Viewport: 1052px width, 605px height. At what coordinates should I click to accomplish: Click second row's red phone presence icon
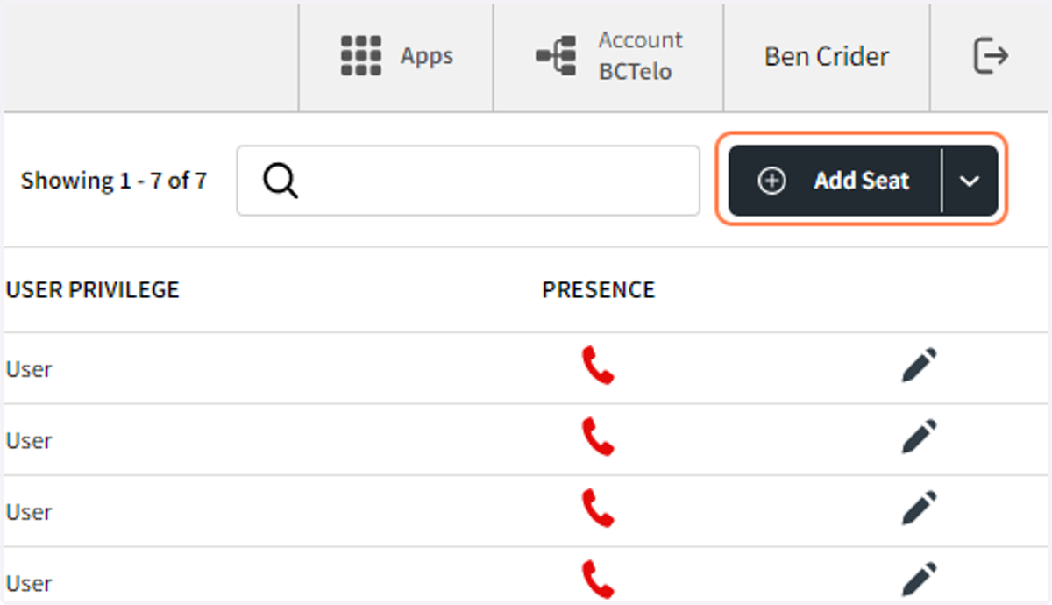(598, 437)
